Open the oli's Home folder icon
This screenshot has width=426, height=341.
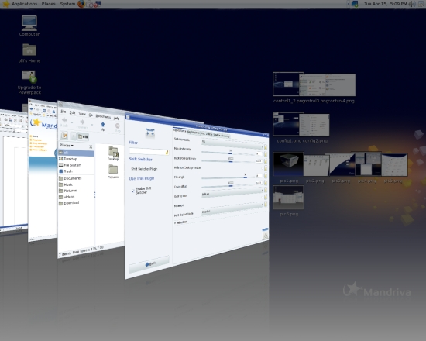click(29, 53)
